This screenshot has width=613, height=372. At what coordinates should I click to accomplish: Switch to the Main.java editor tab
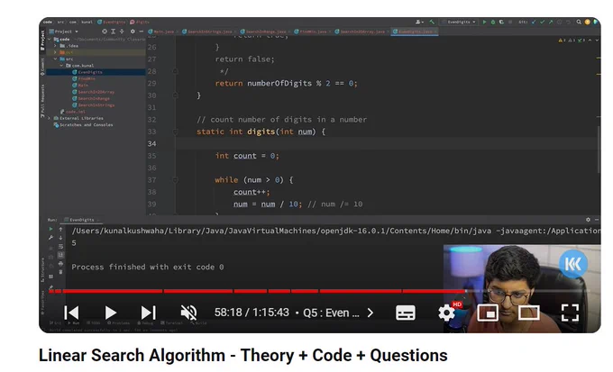[161, 32]
